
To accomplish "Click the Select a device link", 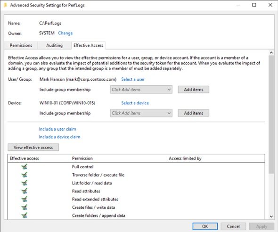I will 135,103.
